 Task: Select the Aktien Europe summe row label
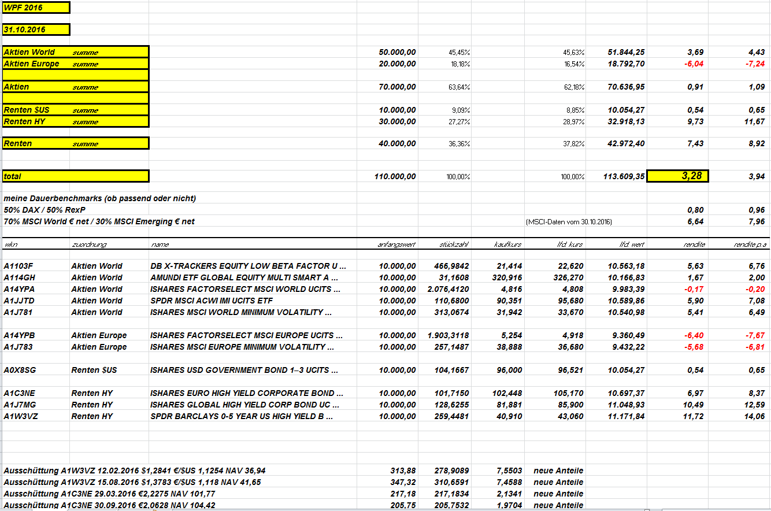click(76, 64)
